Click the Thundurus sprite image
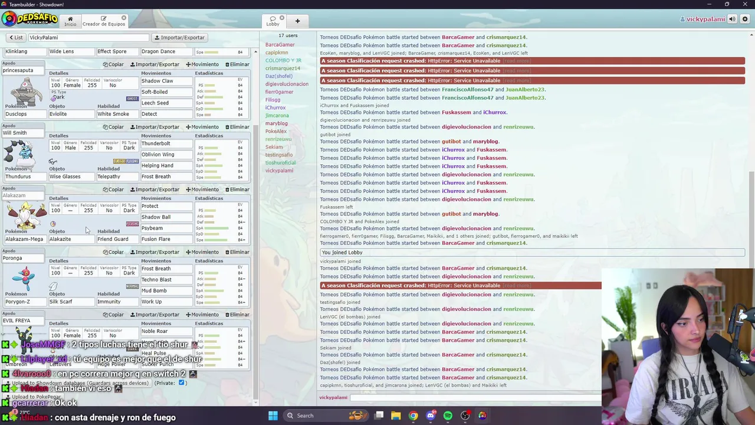The height and width of the screenshot is (425, 755). pyautogui.click(x=19, y=153)
